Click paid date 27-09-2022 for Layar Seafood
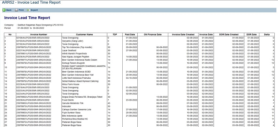The height and width of the screenshot is (127, 278). pyautogui.click(x=131, y=50)
